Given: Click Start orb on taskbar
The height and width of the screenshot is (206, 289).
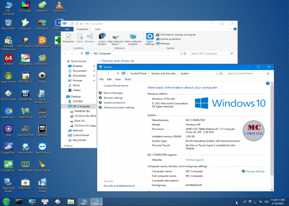Looking at the screenshot, I should point(6,202).
